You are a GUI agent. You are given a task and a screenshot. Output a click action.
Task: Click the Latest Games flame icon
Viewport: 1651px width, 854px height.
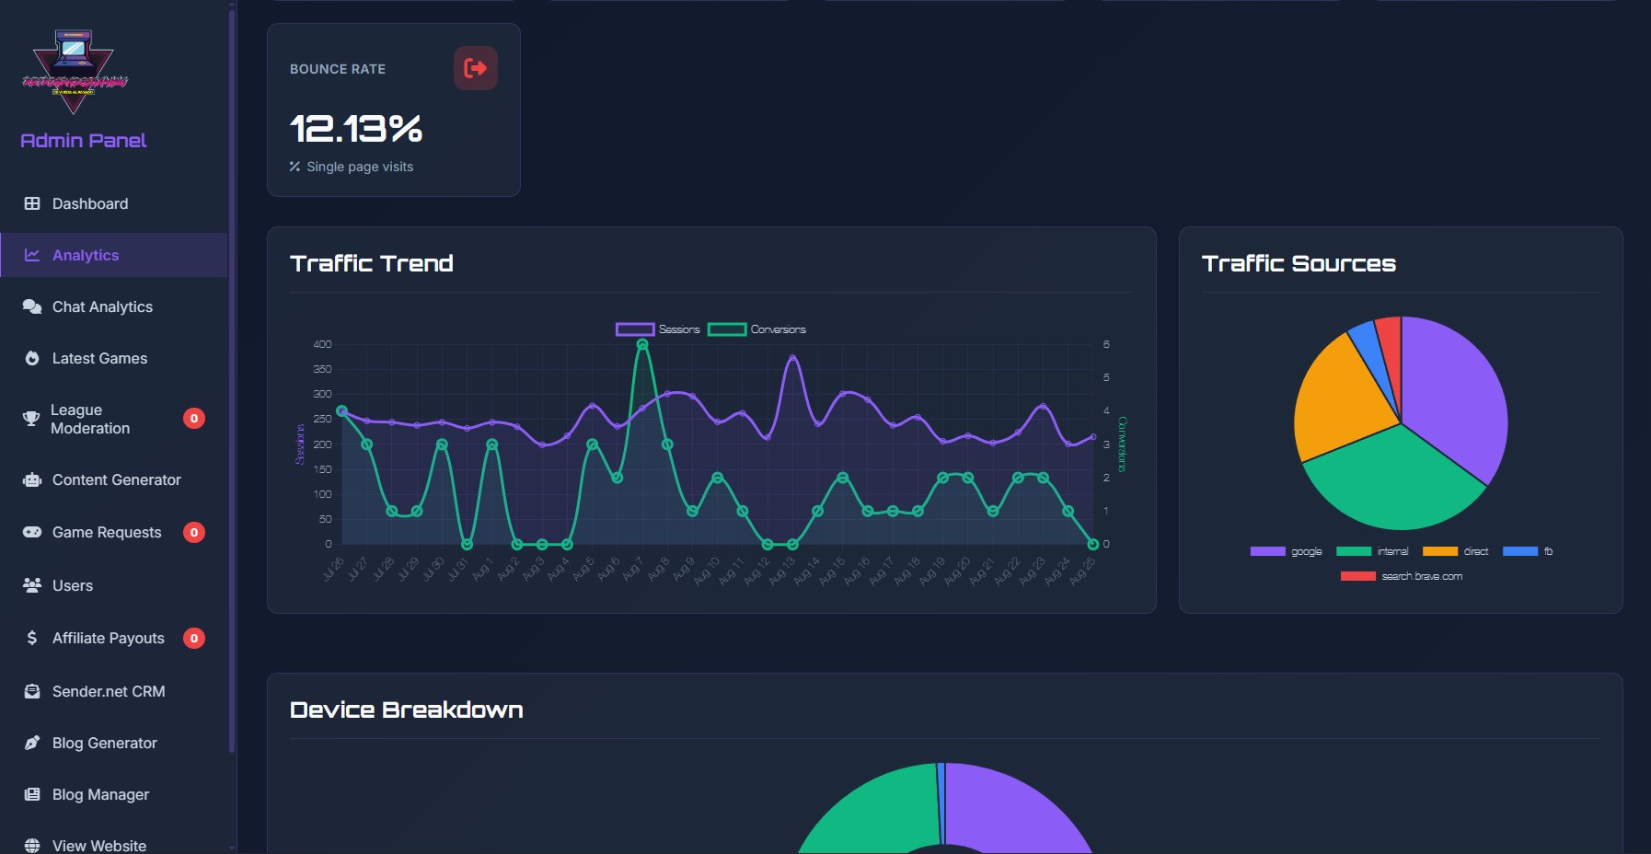pyautogui.click(x=32, y=358)
